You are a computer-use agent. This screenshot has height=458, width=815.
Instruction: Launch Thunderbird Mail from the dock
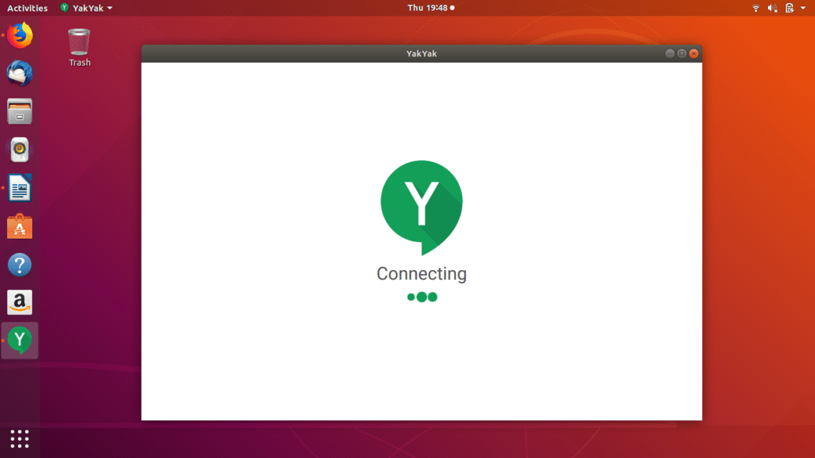(x=20, y=74)
